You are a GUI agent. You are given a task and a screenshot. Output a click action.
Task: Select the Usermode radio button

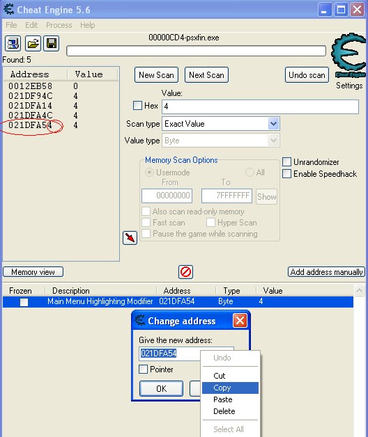pyautogui.click(x=149, y=173)
